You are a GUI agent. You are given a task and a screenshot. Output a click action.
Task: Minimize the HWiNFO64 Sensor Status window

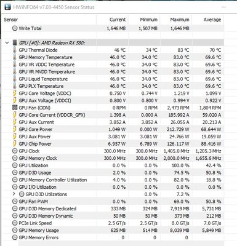tap(223, 7)
